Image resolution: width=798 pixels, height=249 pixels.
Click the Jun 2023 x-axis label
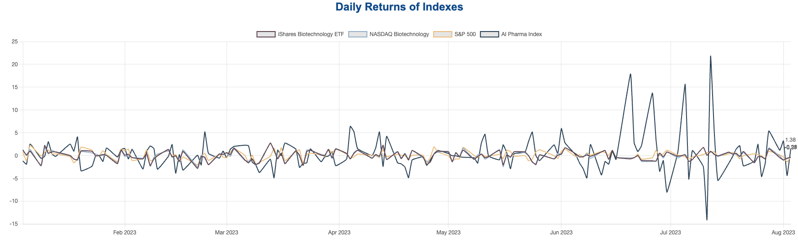pyautogui.click(x=561, y=233)
